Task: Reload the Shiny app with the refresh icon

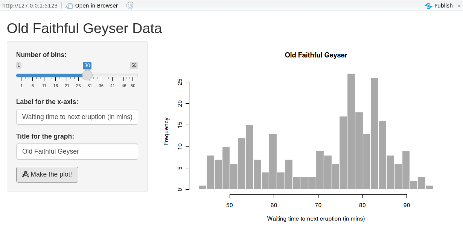Action: pos(130,6)
